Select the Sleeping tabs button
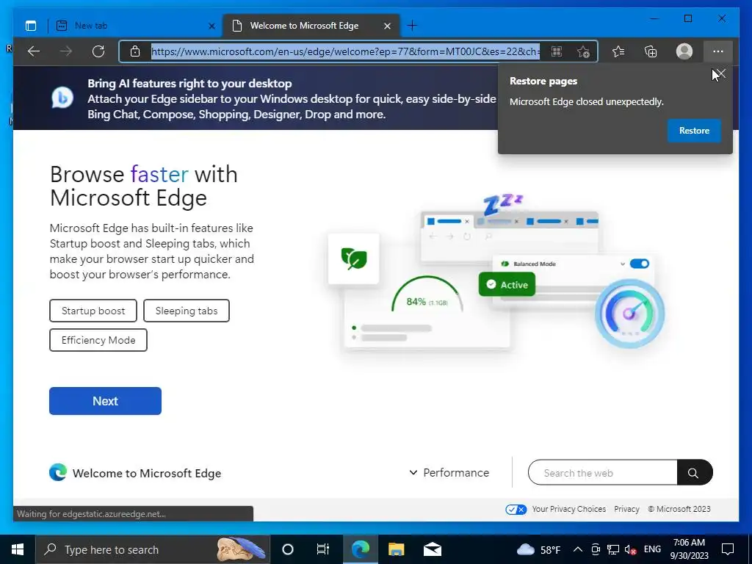 186,311
